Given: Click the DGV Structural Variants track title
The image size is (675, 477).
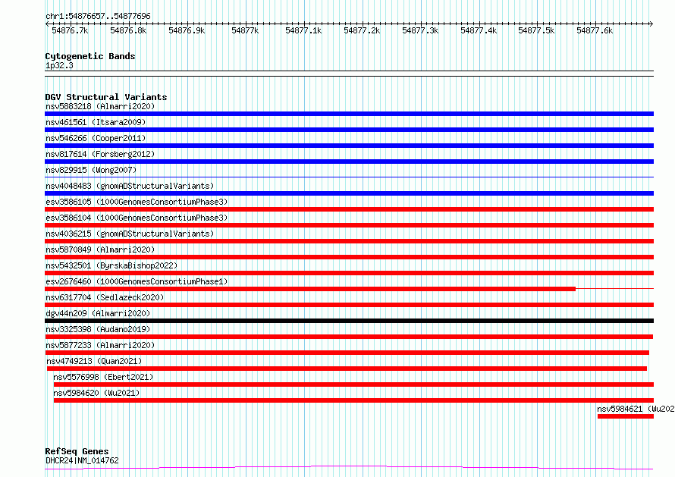Looking at the screenshot, I should pos(106,97).
